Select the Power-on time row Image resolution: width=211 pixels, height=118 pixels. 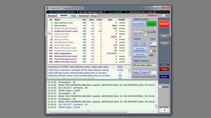click(x=88, y=37)
